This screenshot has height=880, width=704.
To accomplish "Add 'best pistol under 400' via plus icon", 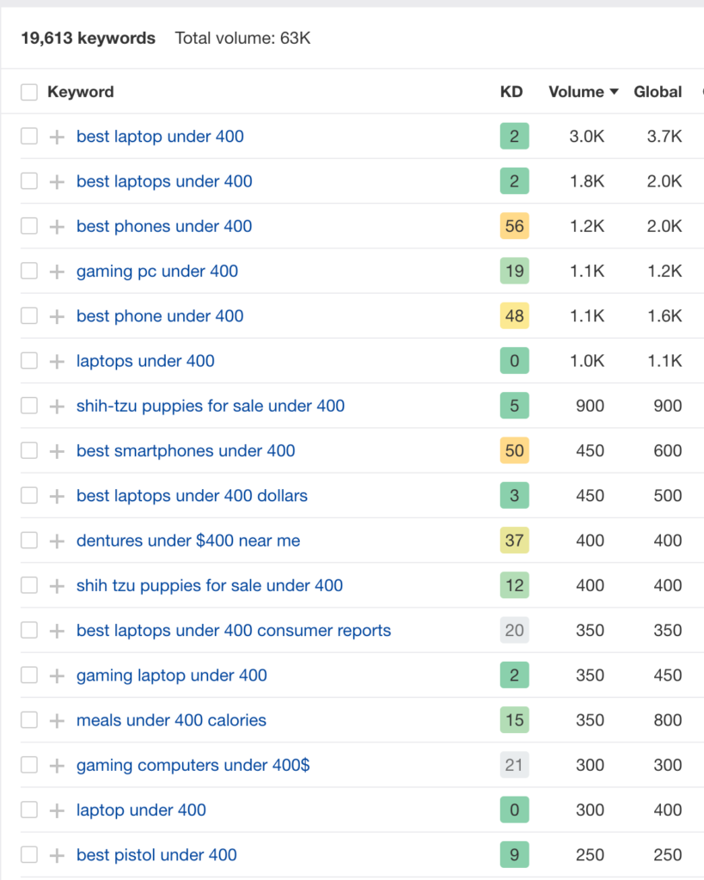I will [57, 855].
